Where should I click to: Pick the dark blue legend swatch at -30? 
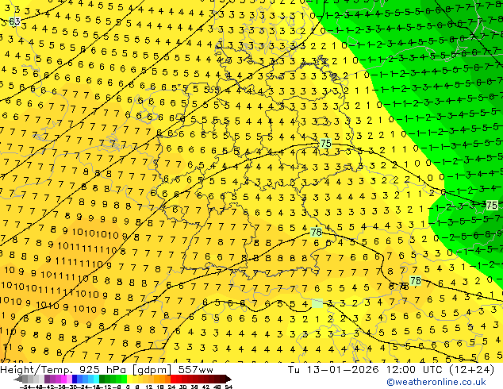pos(74,379)
